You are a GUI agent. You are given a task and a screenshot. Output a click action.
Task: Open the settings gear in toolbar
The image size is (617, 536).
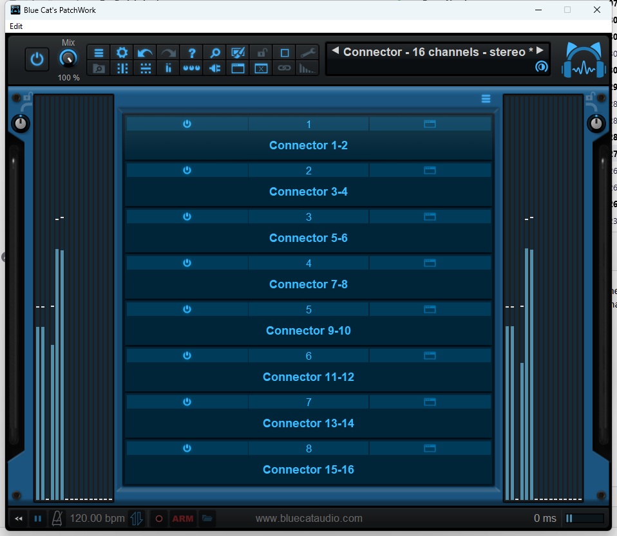(x=122, y=53)
